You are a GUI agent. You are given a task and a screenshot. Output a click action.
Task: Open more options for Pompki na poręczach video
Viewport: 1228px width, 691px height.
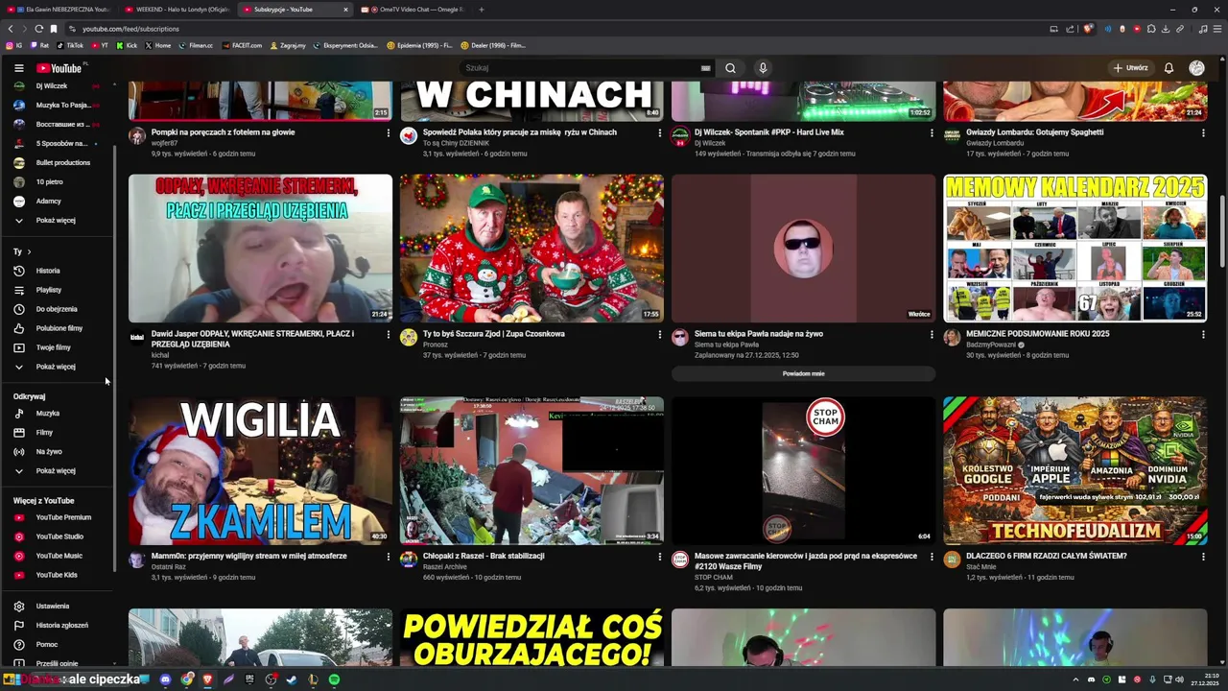(389, 132)
